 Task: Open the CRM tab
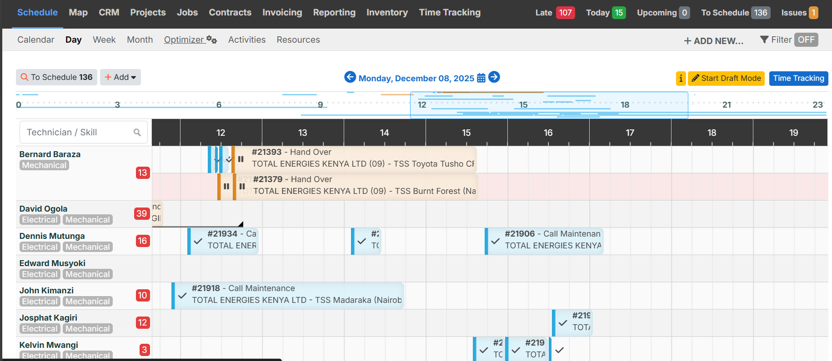pos(109,12)
